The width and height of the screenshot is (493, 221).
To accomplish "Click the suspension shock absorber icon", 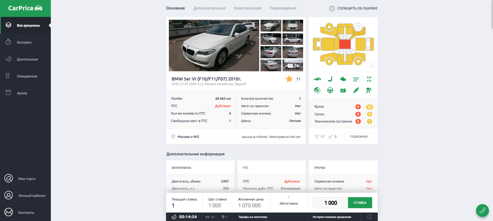I will pos(356,90).
